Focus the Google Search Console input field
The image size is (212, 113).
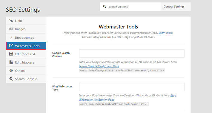tap(132, 54)
